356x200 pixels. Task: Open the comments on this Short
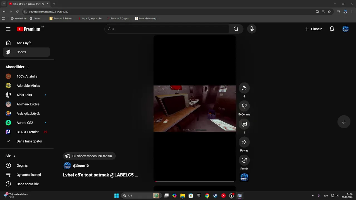(244, 124)
